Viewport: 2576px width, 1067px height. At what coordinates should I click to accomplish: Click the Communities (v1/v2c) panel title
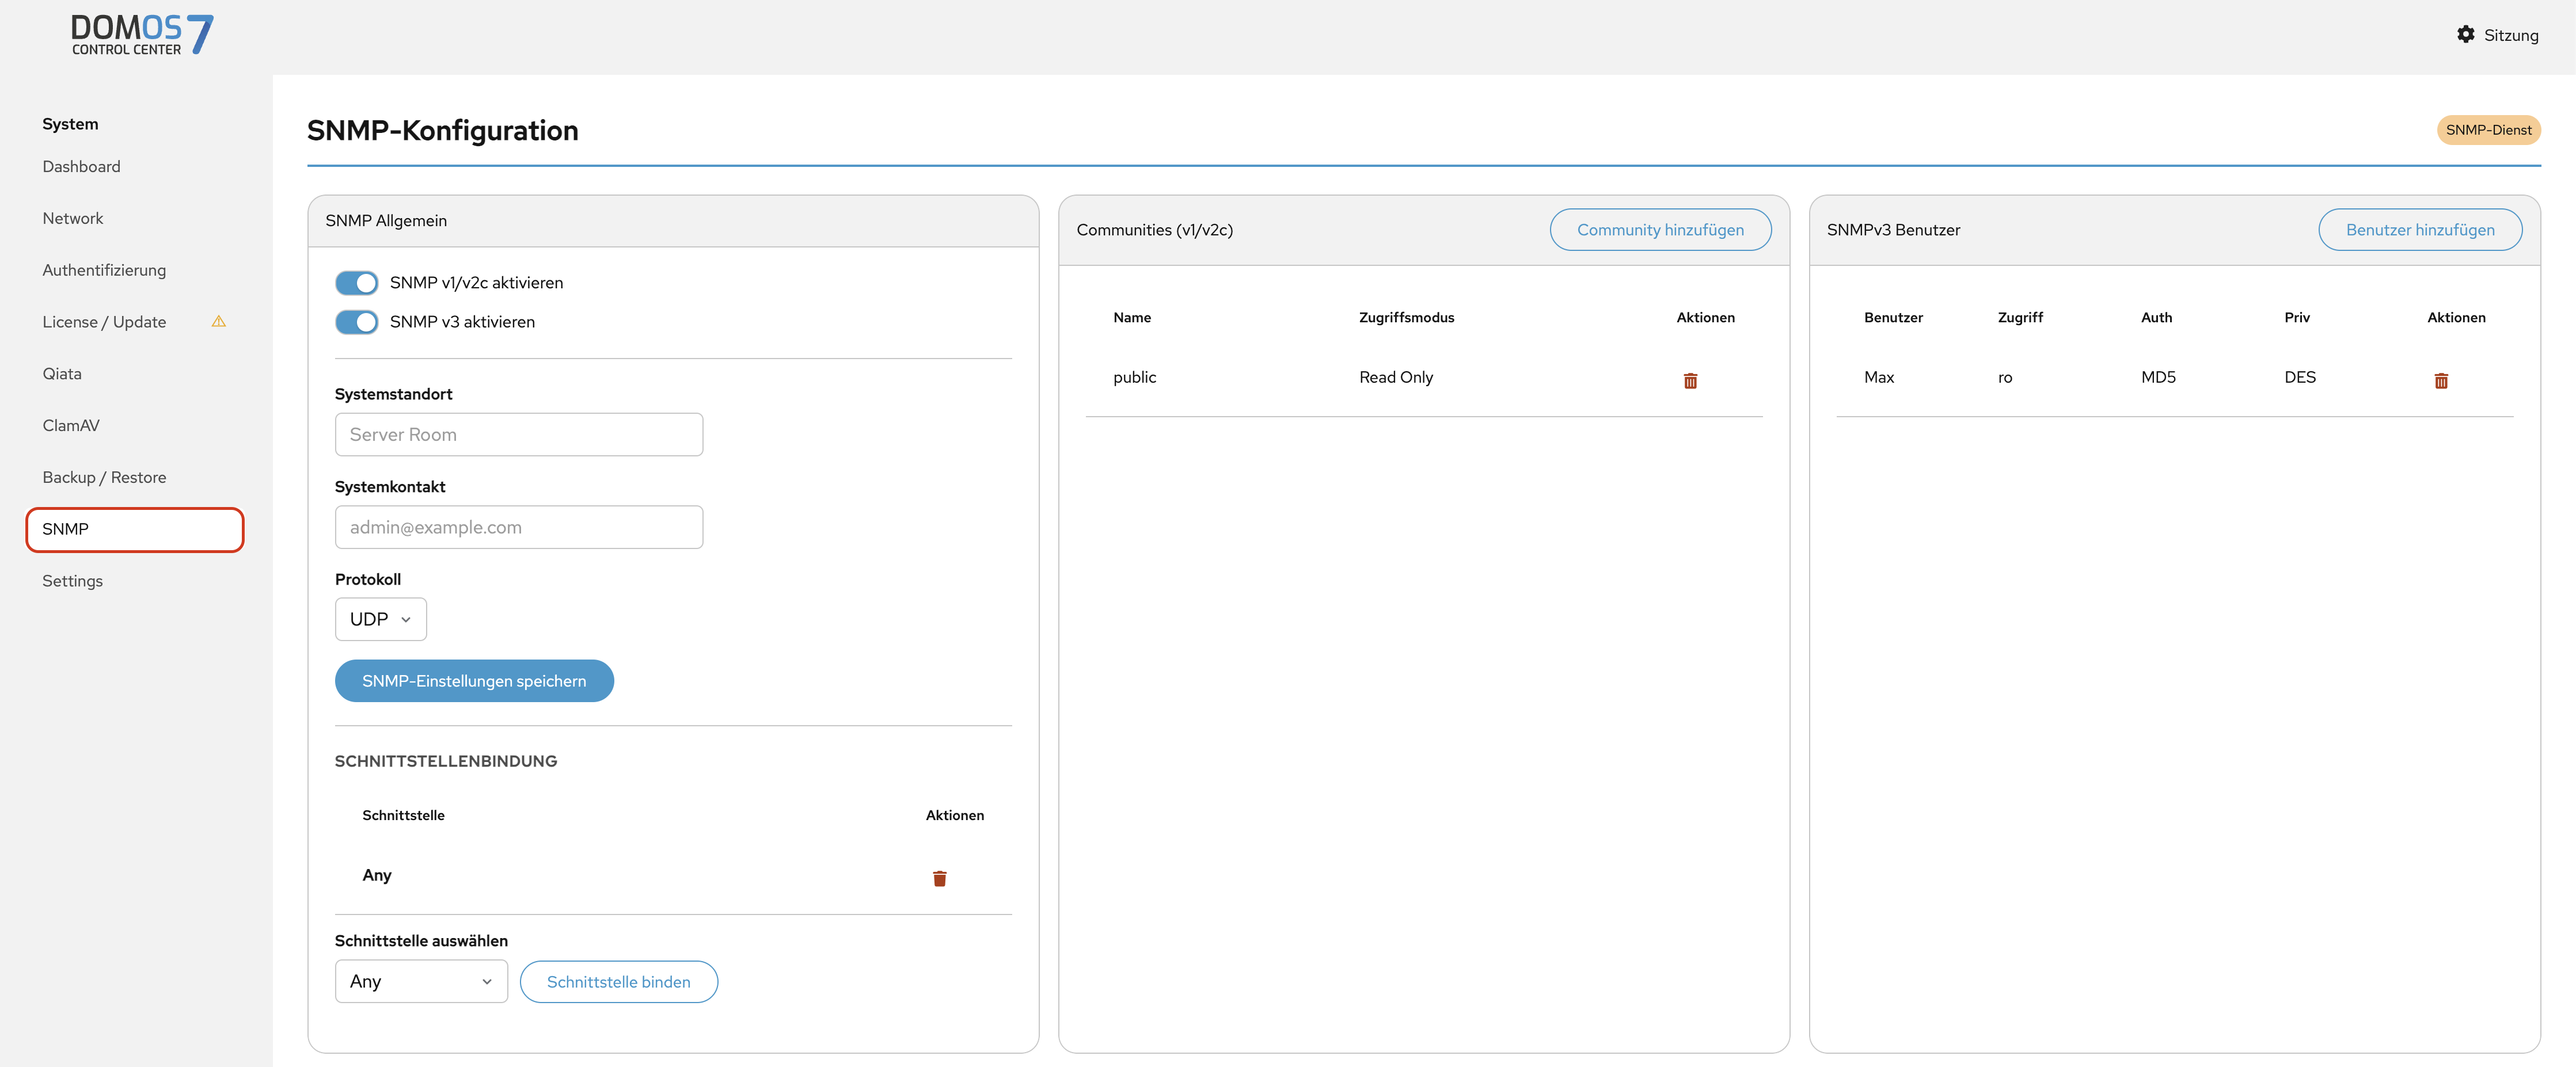click(x=1154, y=230)
